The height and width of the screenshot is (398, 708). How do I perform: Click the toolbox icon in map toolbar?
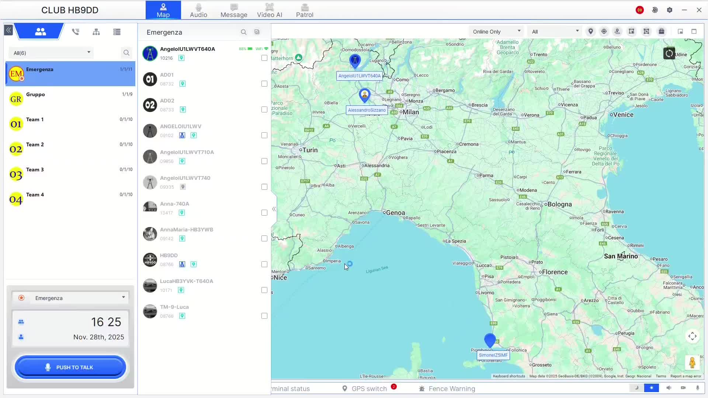click(662, 32)
